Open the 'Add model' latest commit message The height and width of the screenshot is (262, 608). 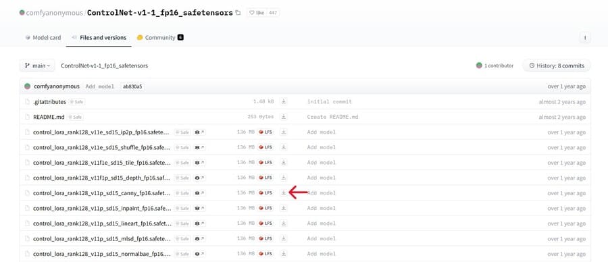[x=100, y=86]
